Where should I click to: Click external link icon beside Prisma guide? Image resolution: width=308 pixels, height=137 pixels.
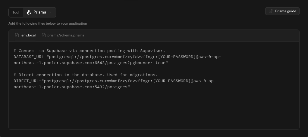271,11
